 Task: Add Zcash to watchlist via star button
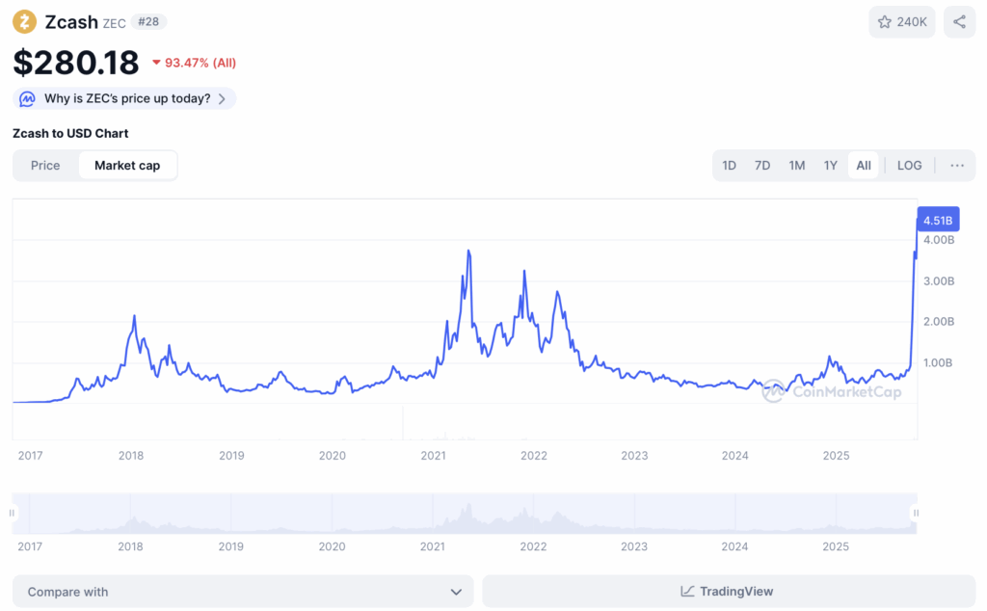click(902, 22)
